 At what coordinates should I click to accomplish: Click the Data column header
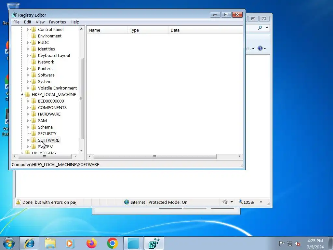pos(206,30)
